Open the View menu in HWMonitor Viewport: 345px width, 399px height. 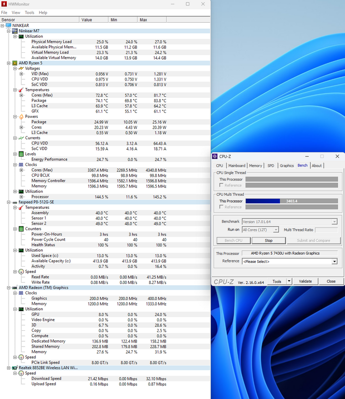[16, 13]
